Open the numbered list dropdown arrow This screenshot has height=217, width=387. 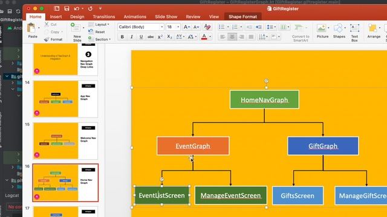241,27
